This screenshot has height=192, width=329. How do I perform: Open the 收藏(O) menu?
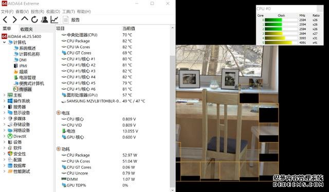(x=53, y=11)
